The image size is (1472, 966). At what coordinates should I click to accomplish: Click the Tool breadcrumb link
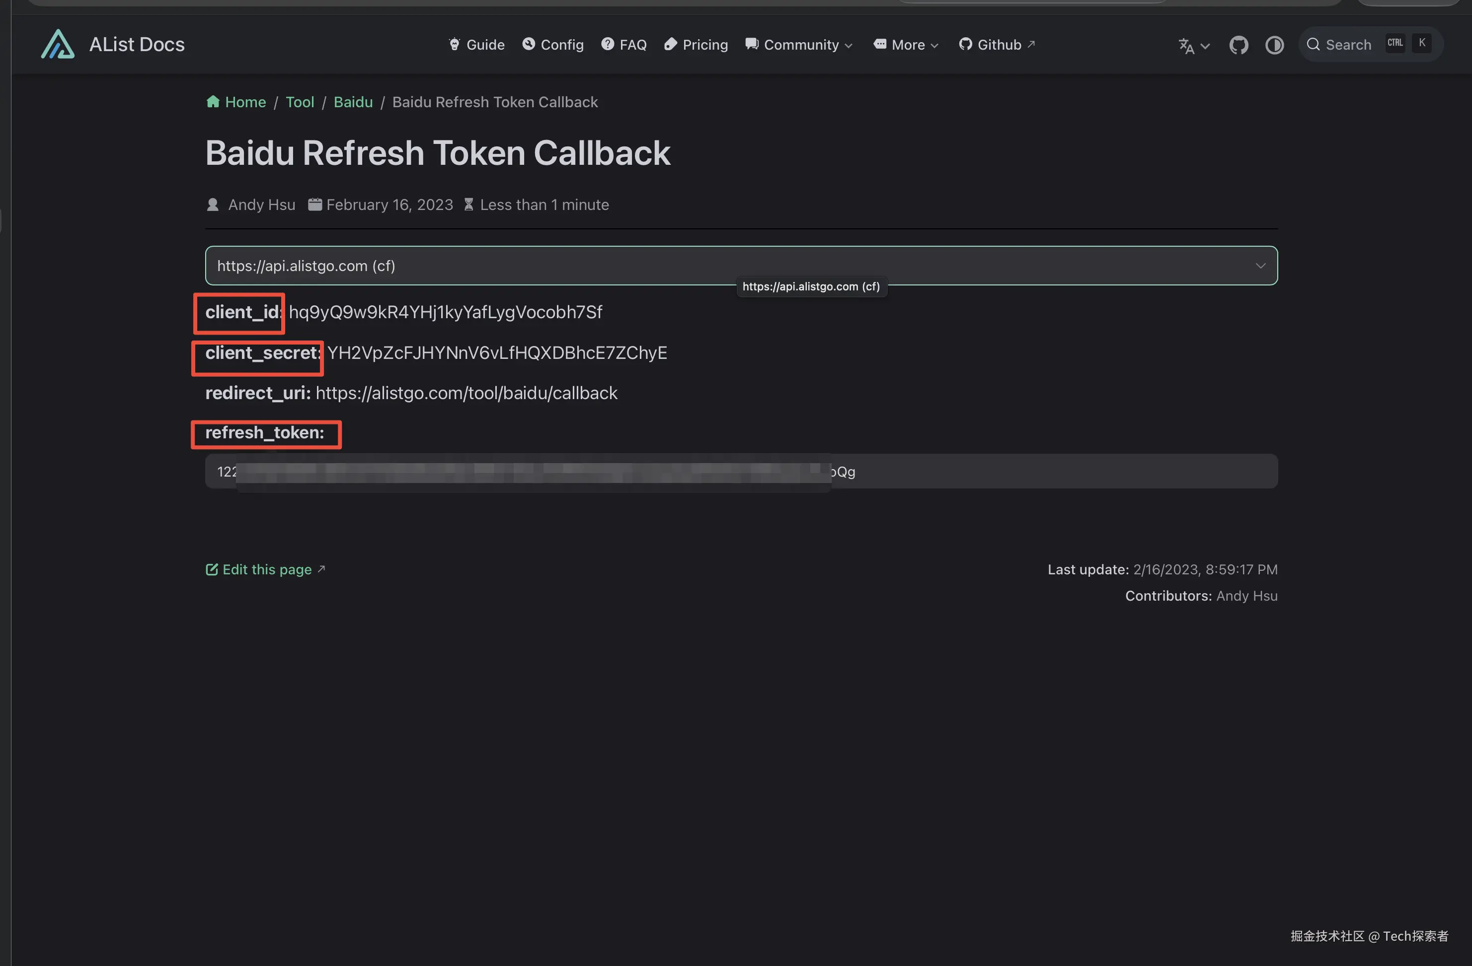(x=300, y=102)
